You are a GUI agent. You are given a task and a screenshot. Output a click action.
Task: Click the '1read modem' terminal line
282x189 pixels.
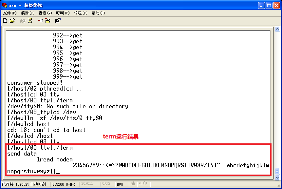(55, 159)
